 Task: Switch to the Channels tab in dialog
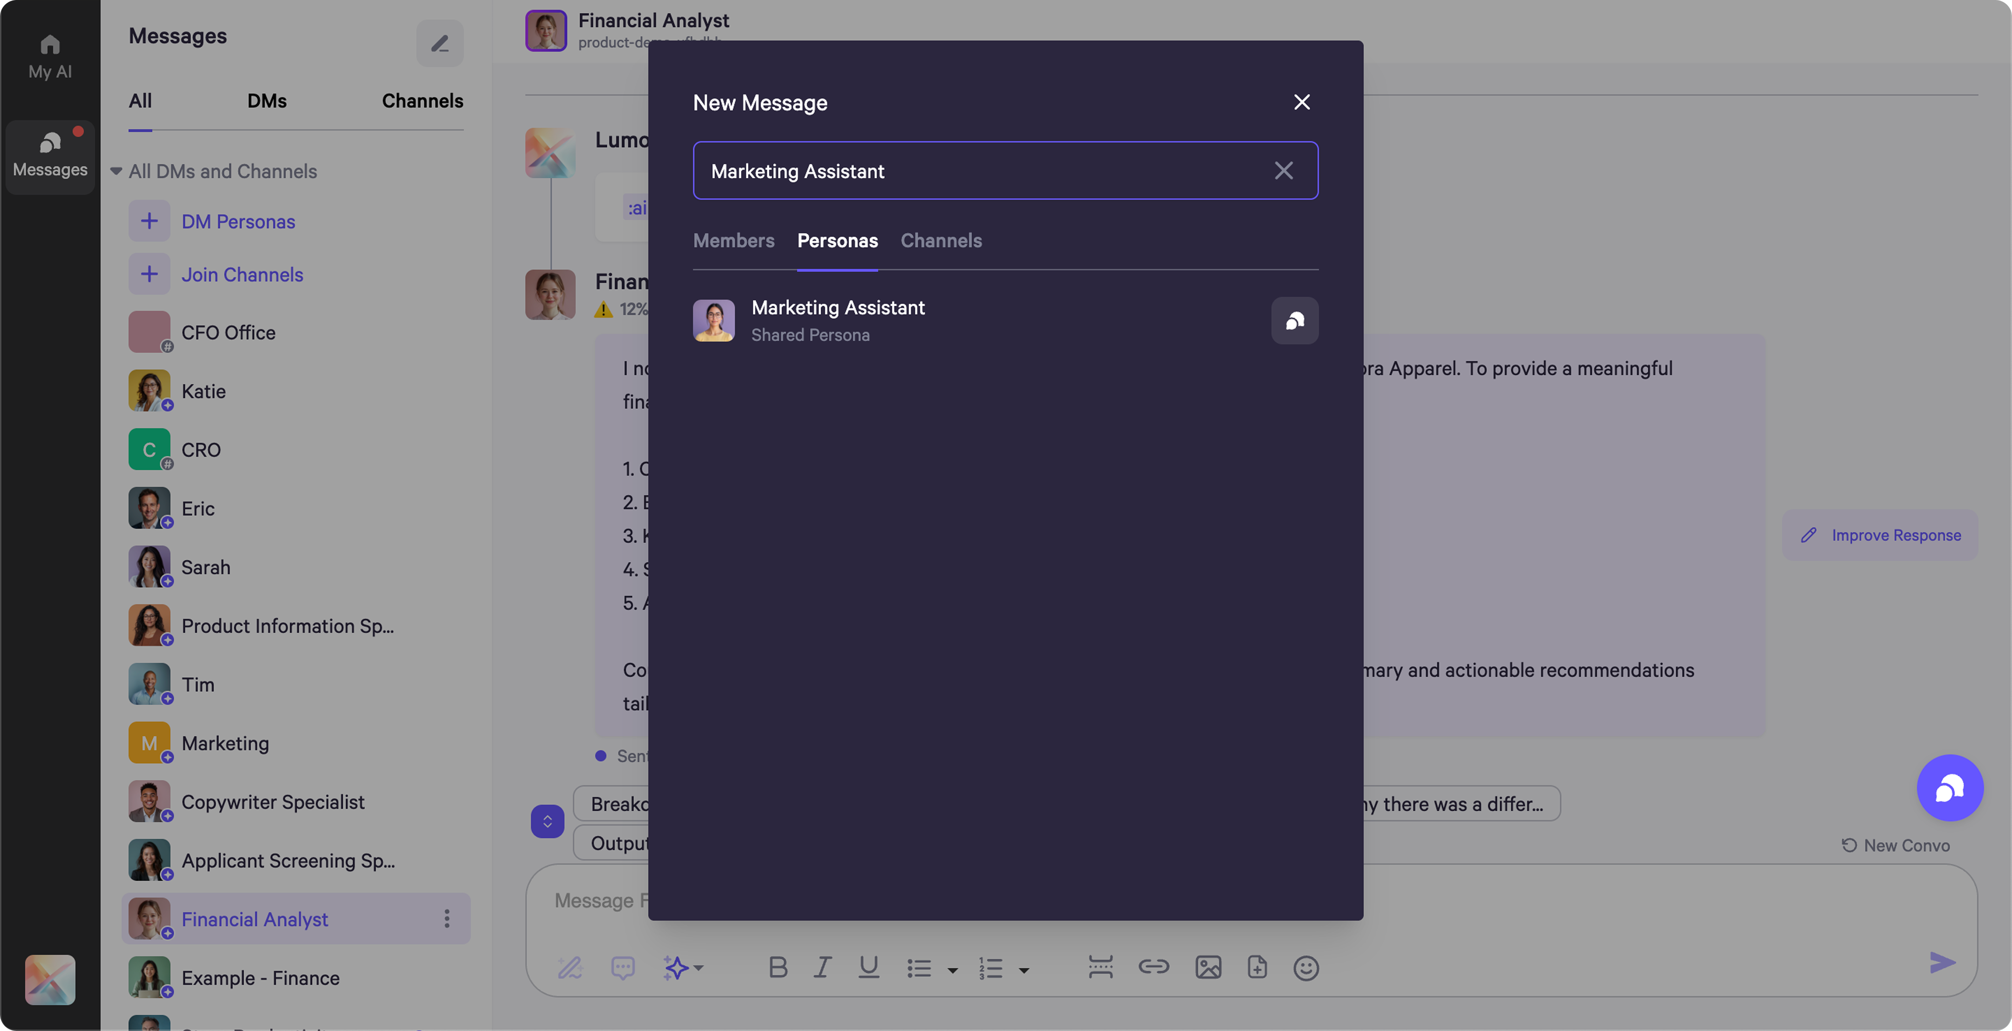pyautogui.click(x=940, y=241)
